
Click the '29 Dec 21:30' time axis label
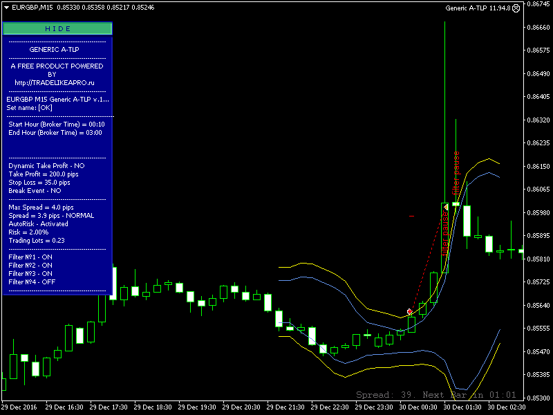[285, 407]
